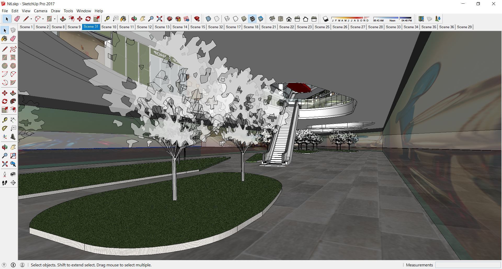Screen dimensions: 502x269
Task: Click the credits info status icon
Action: [x=13, y=265]
